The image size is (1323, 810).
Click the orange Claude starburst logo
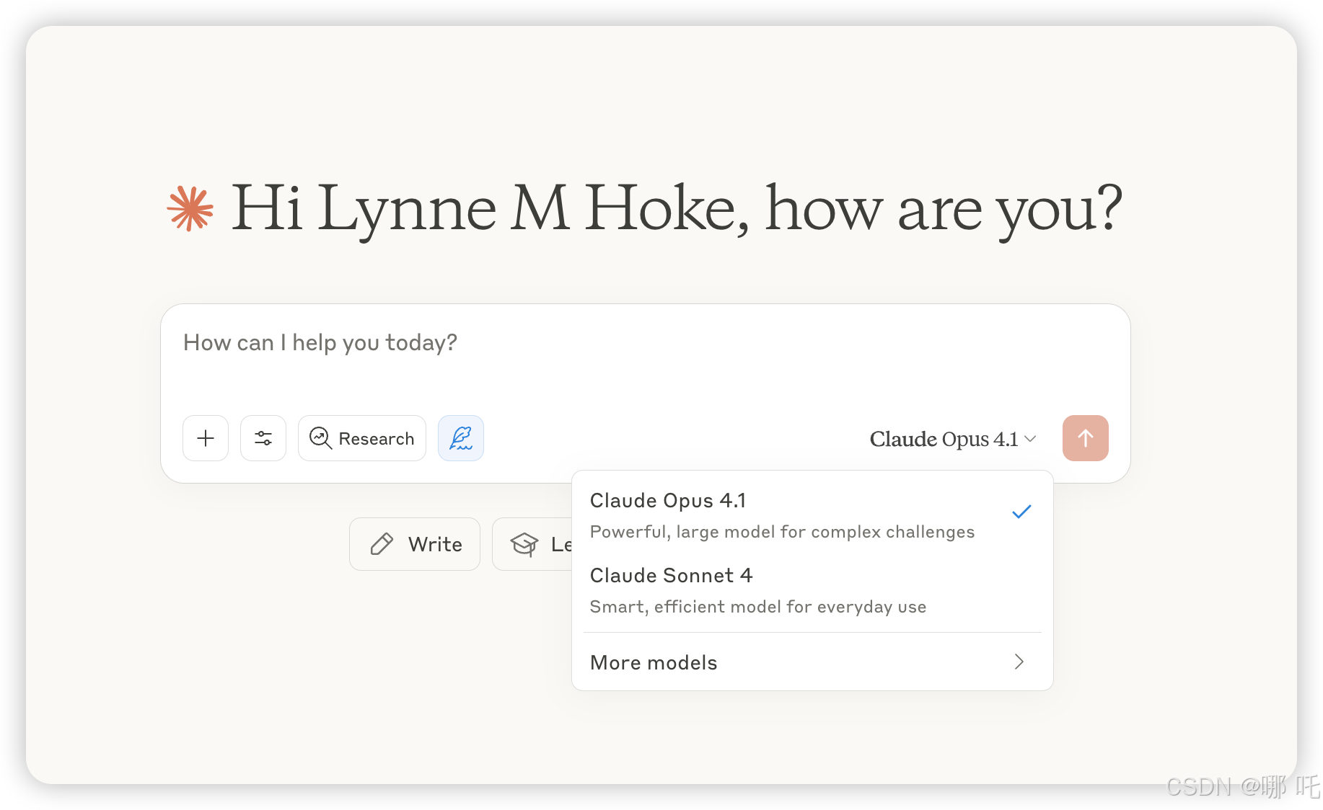[190, 209]
